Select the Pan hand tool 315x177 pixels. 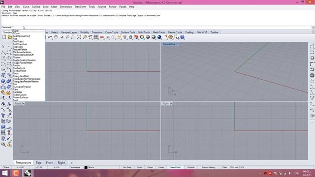56,37
